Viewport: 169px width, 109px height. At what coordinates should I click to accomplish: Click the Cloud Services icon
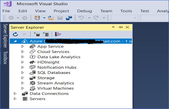tap(32, 52)
